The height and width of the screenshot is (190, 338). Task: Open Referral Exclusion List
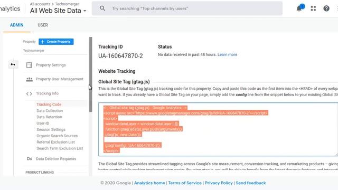coord(55,142)
